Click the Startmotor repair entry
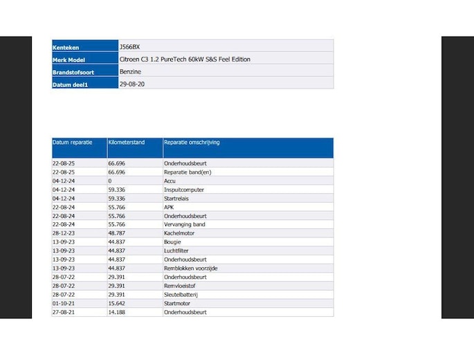 click(178, 303)
